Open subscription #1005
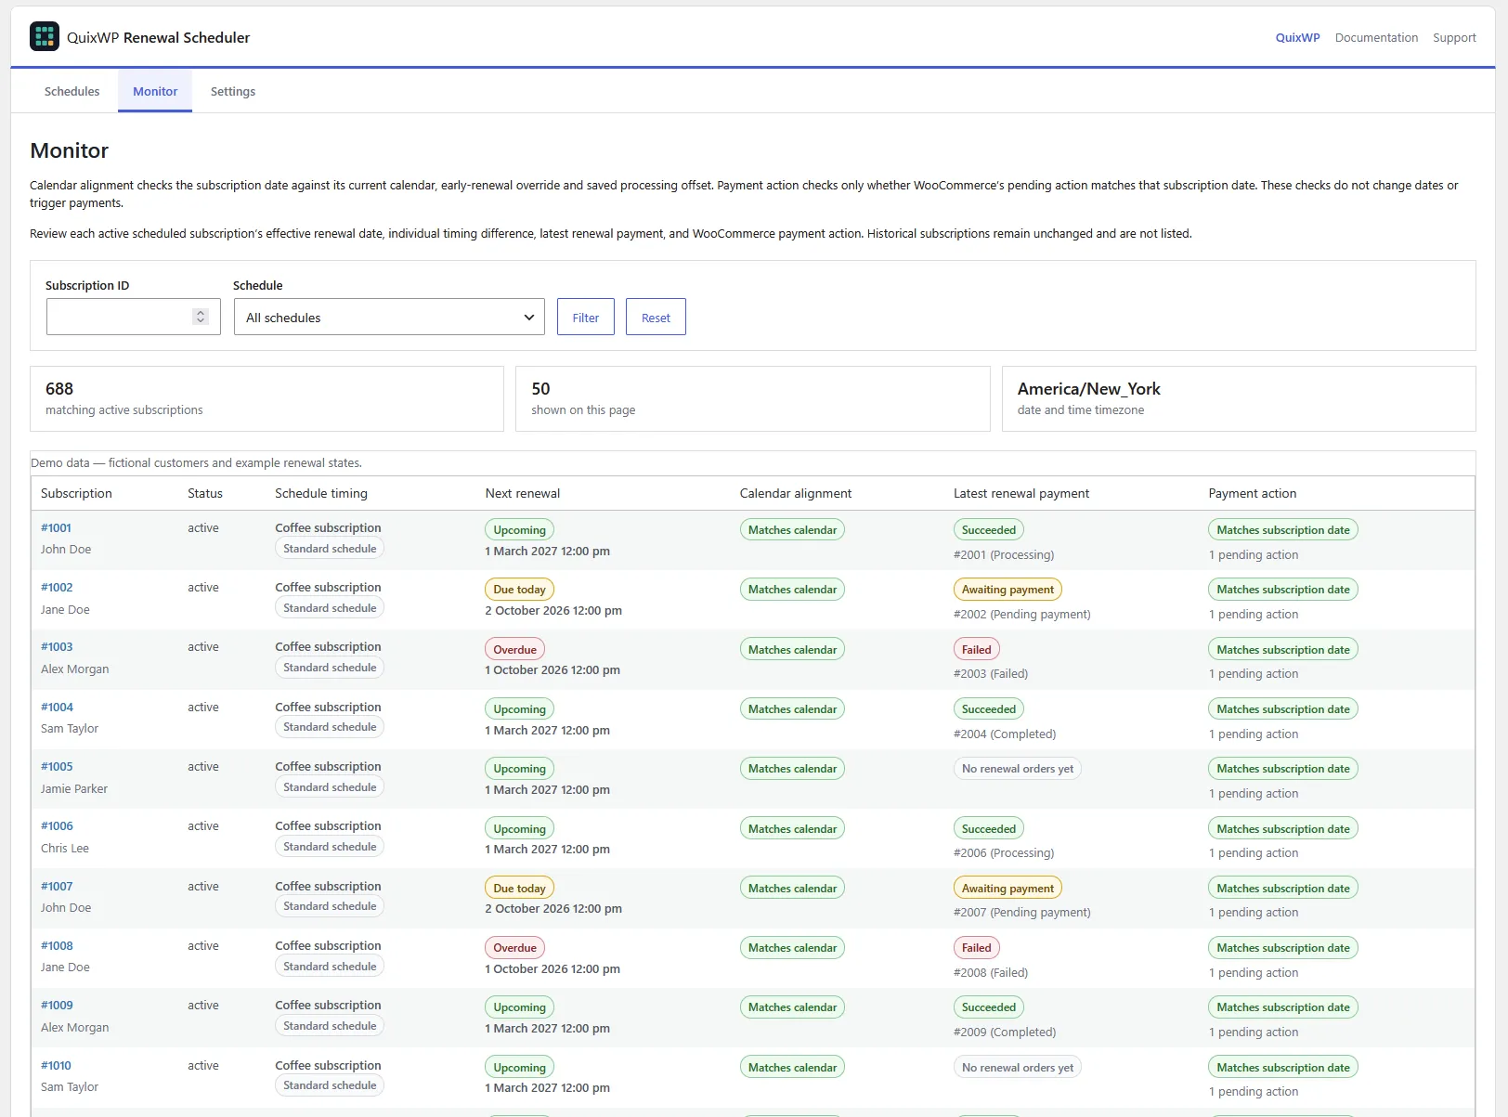This screenshot has height=1117, width=1508. point(57,767)
